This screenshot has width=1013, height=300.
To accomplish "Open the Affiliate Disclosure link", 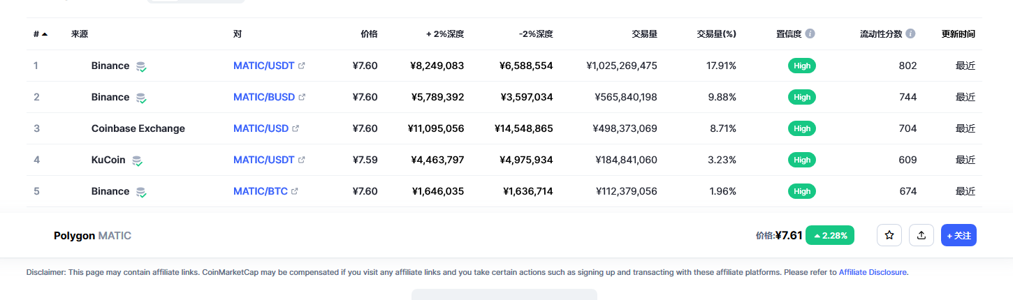I will pos(873,272).
